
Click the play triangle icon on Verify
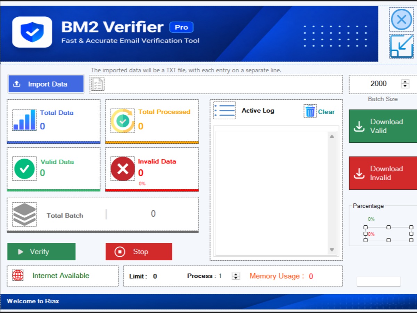coord(21,251)
